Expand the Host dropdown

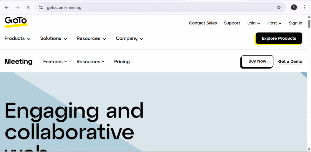point(275,23)
